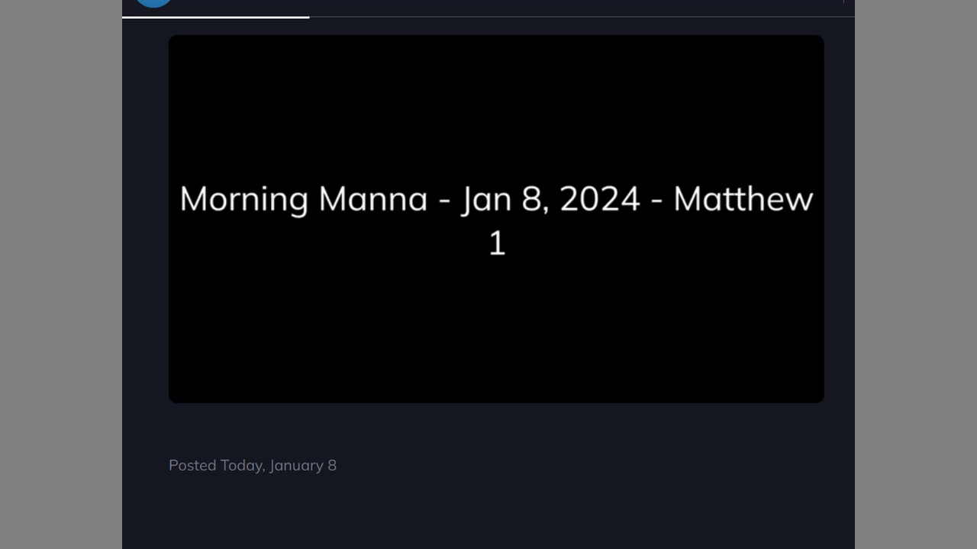Viewport: 977px width, 549px height.
Task: Click the inactive tab divider line
Action: point(580,17)
